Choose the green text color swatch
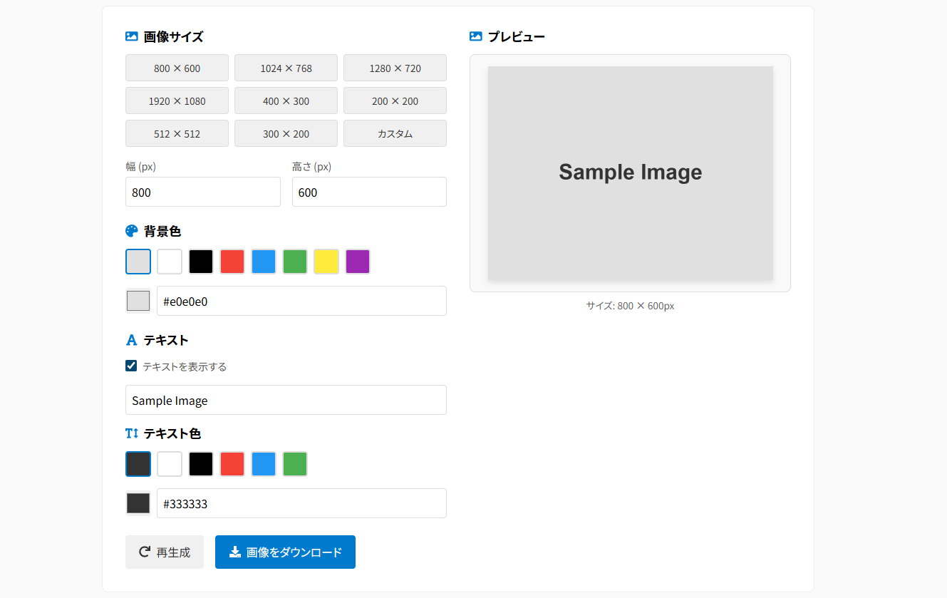947x598 pixels. point(295,464)
